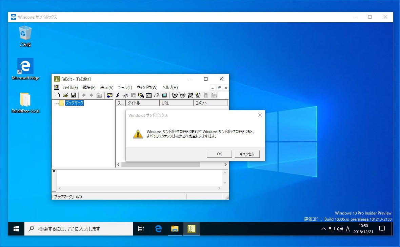The width and height of the screenshot is (400, 247).
Task: Click inside the bottom text pane
Action: [x=140, y=178]
